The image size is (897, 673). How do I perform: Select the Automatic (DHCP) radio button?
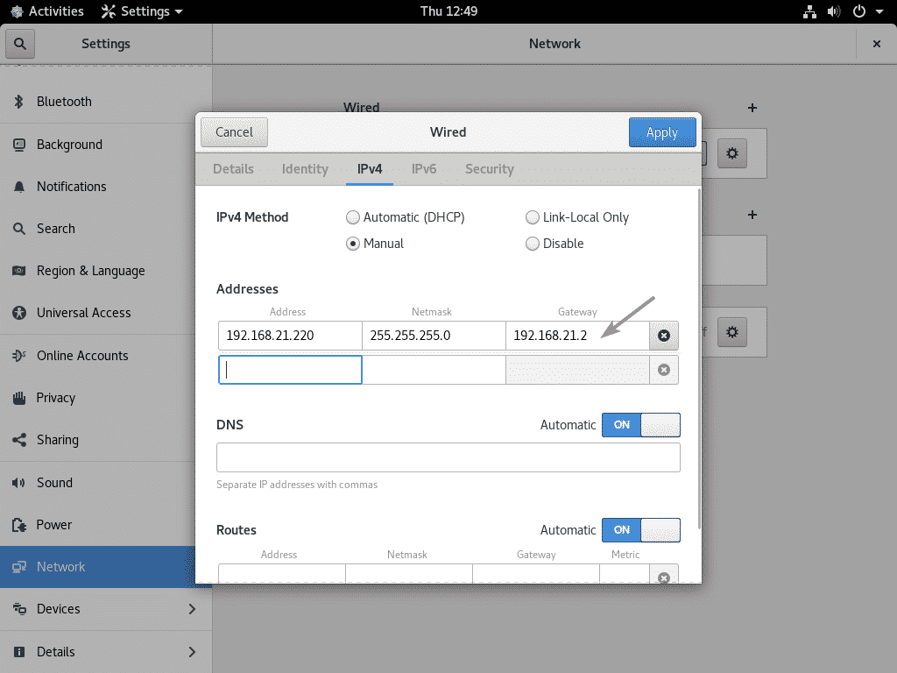tap(353, 217)
